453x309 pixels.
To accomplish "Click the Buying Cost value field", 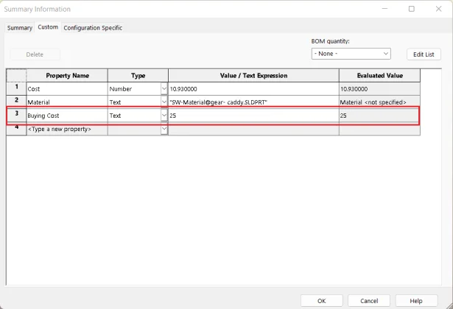I will (x=253, y=116).
